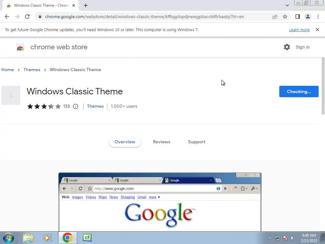Dismiss the Windows 7 update notice bar
Image resolution: width=325 pixels, height=244 pixels.
317,30
